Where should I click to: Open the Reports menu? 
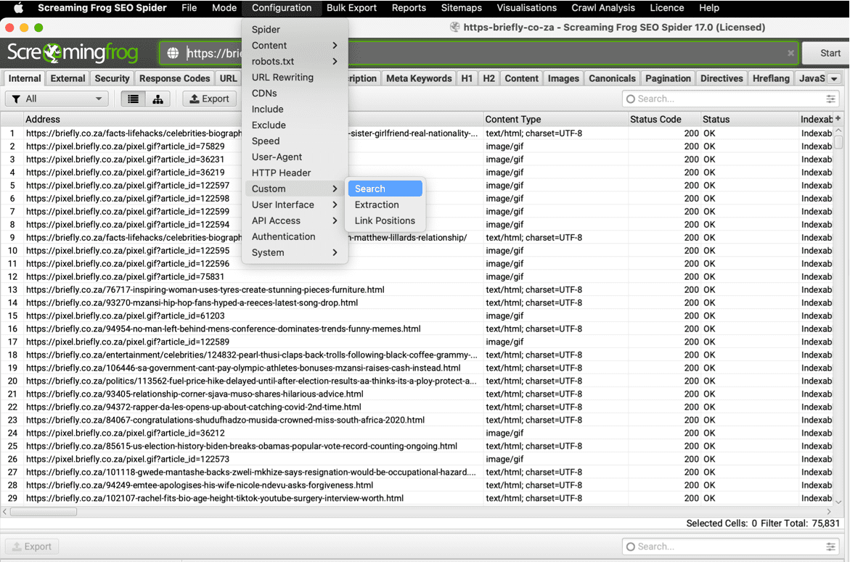[409, 7]
